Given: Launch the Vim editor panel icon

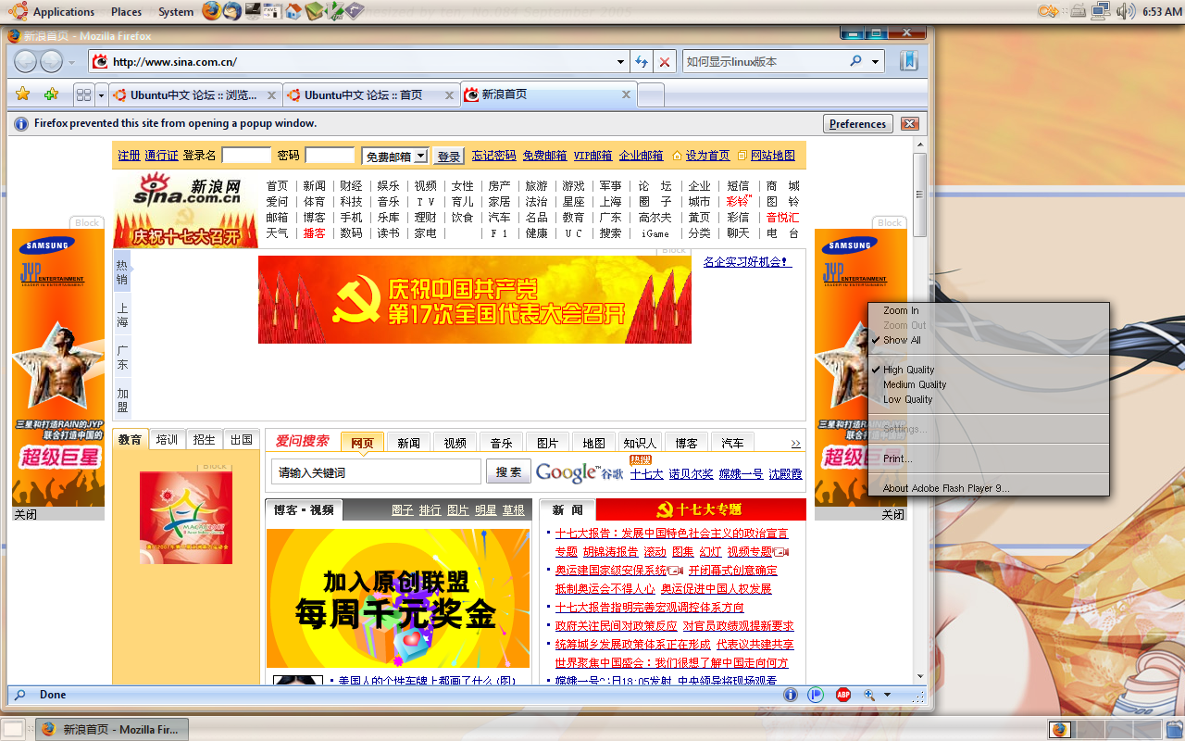Looking at the screenshot, I should pyautogui.click(x=335, y=11).
